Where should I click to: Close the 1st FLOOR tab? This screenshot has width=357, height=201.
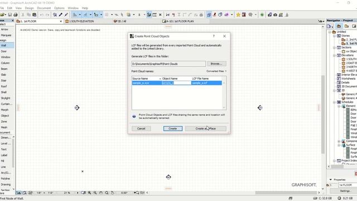point(61,21)
